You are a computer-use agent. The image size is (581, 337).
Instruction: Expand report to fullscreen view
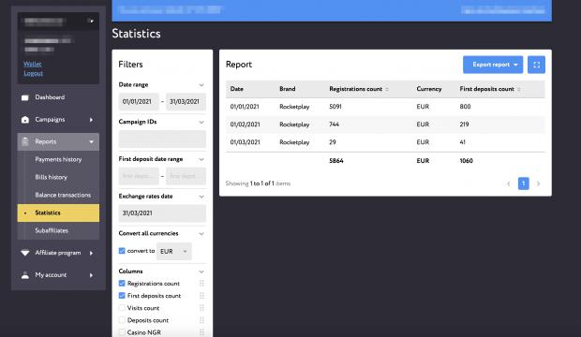click(x=536, y=65)
